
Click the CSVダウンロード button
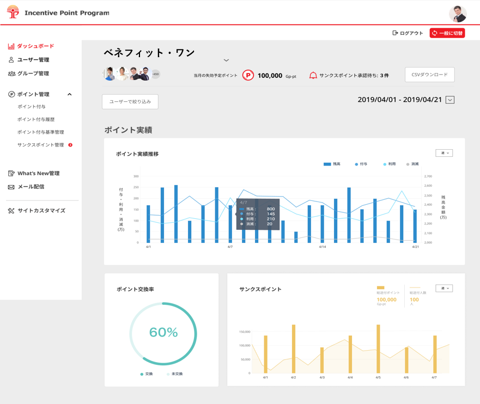point(429,75)
